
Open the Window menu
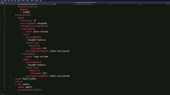click(37, 1)
